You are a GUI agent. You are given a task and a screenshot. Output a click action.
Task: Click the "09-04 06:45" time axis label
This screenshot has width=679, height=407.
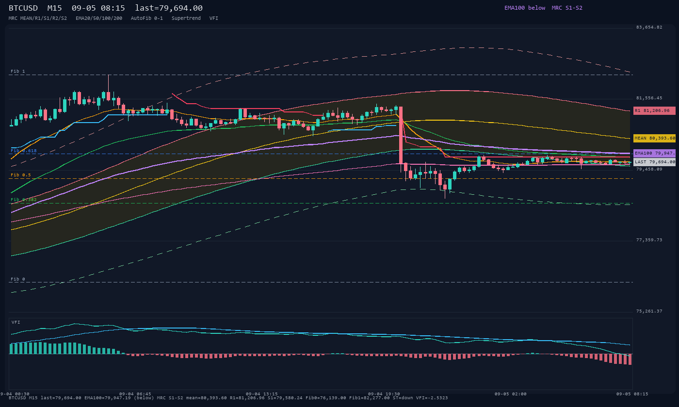(135, 394)
